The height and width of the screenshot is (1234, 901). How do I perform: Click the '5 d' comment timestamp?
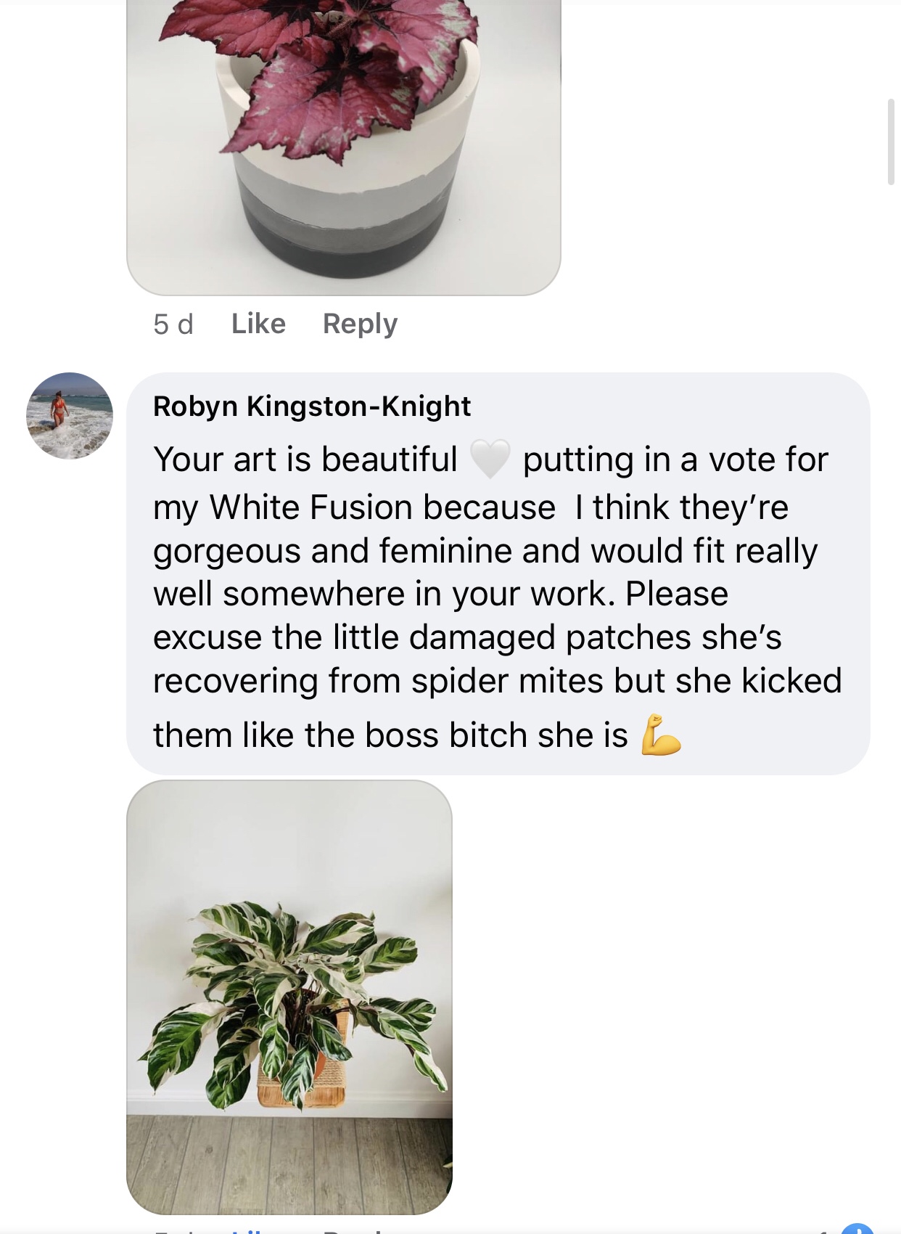(x=173, y=324)
